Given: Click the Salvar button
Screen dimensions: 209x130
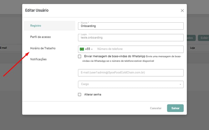Looking at the screenshot, I should point(175,108).
